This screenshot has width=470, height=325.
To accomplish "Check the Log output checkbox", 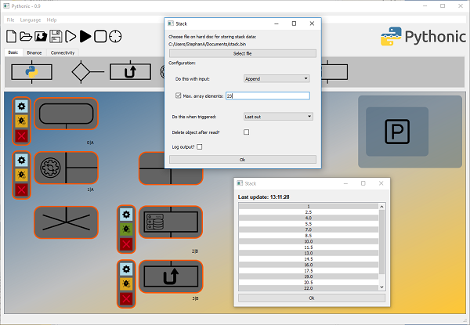I will point(199,146).
